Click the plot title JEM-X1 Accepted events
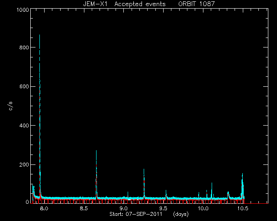Screen dimensions: 277x221 tap(124, 4)
